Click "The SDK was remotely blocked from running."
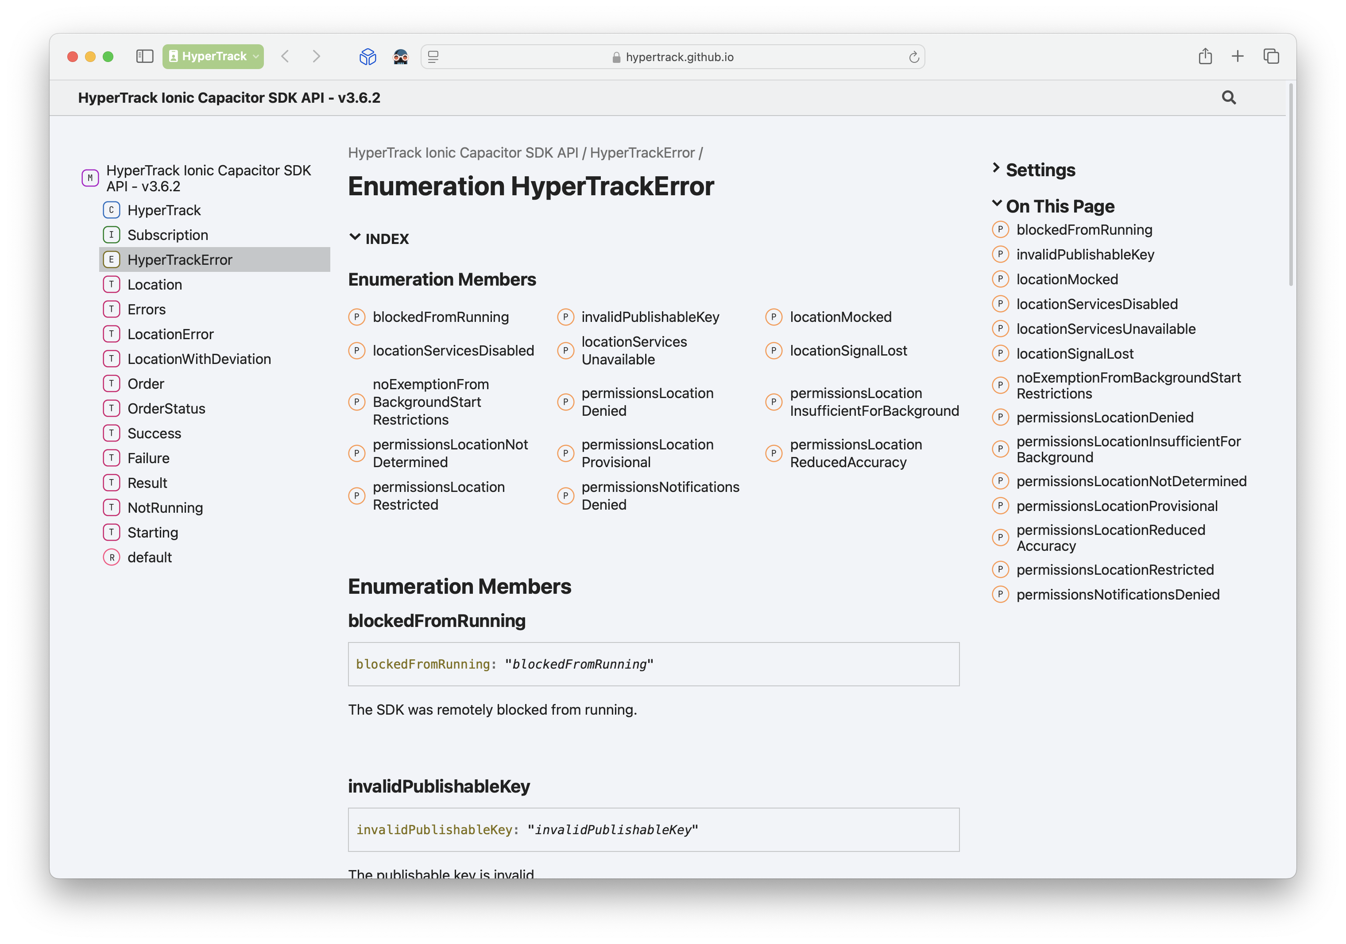The image size is (1346, 944). coord(492,709)
